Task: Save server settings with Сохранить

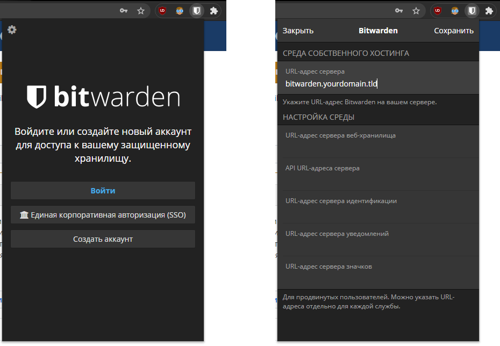Action: tap(453, 31)
